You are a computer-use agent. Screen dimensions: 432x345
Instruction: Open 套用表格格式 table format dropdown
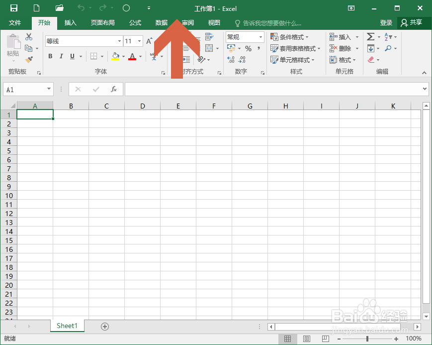pos(295,49)
